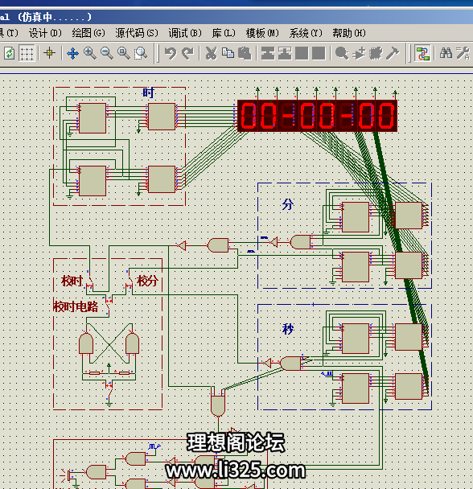
Task: Select the 秒 label text
Action: click(x=288, y=329)
